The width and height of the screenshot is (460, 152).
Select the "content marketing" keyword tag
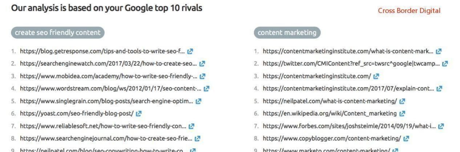(x=287, y=32)
